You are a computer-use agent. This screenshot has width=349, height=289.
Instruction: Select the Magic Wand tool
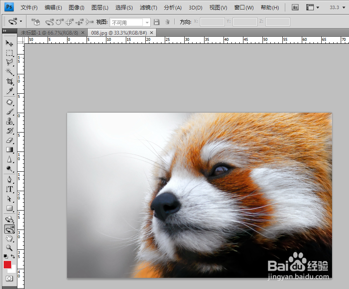[x=10, y=72]
